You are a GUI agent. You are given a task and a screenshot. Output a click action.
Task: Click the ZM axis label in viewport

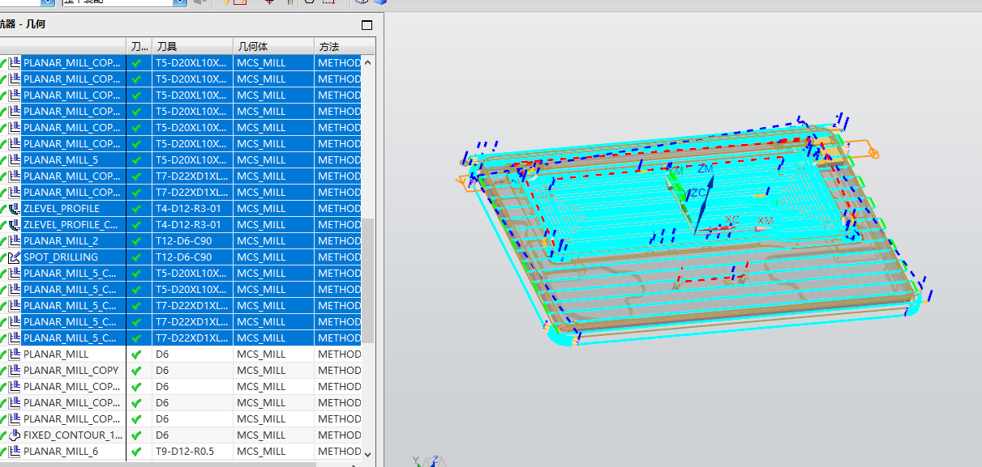coord(705,168)
